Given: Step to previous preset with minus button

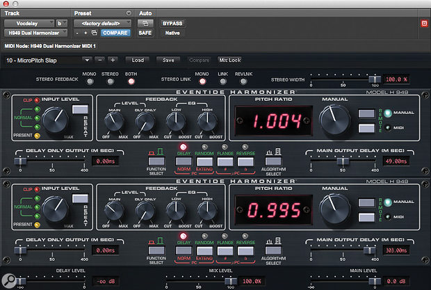Looking at the screenshot, I should pyautogui.click(x=100, y=60).
